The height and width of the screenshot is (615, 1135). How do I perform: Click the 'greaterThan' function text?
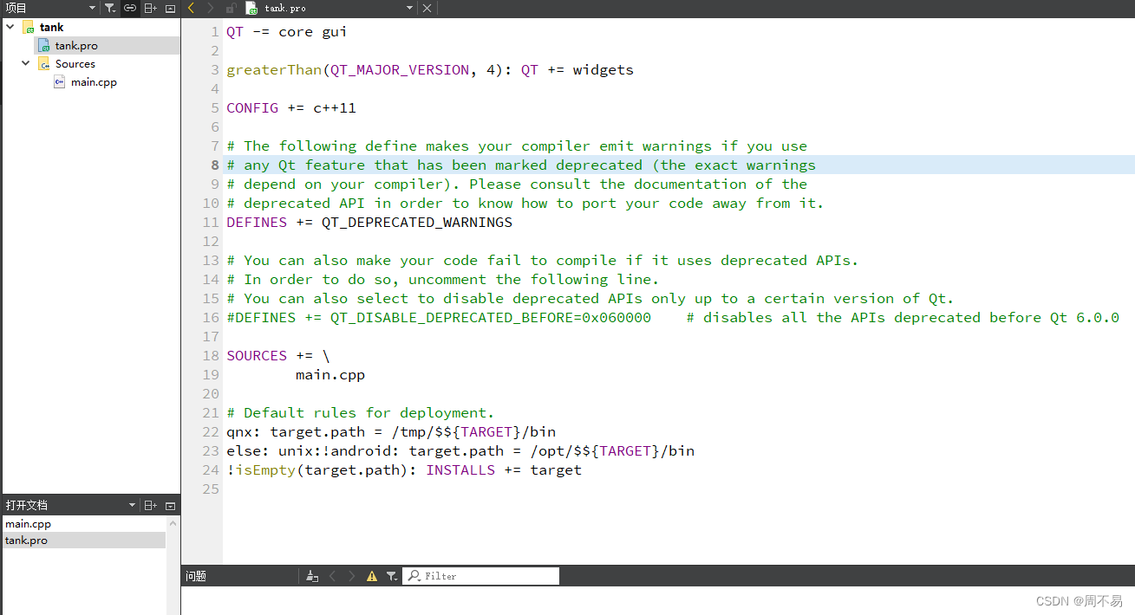(274, 70)
